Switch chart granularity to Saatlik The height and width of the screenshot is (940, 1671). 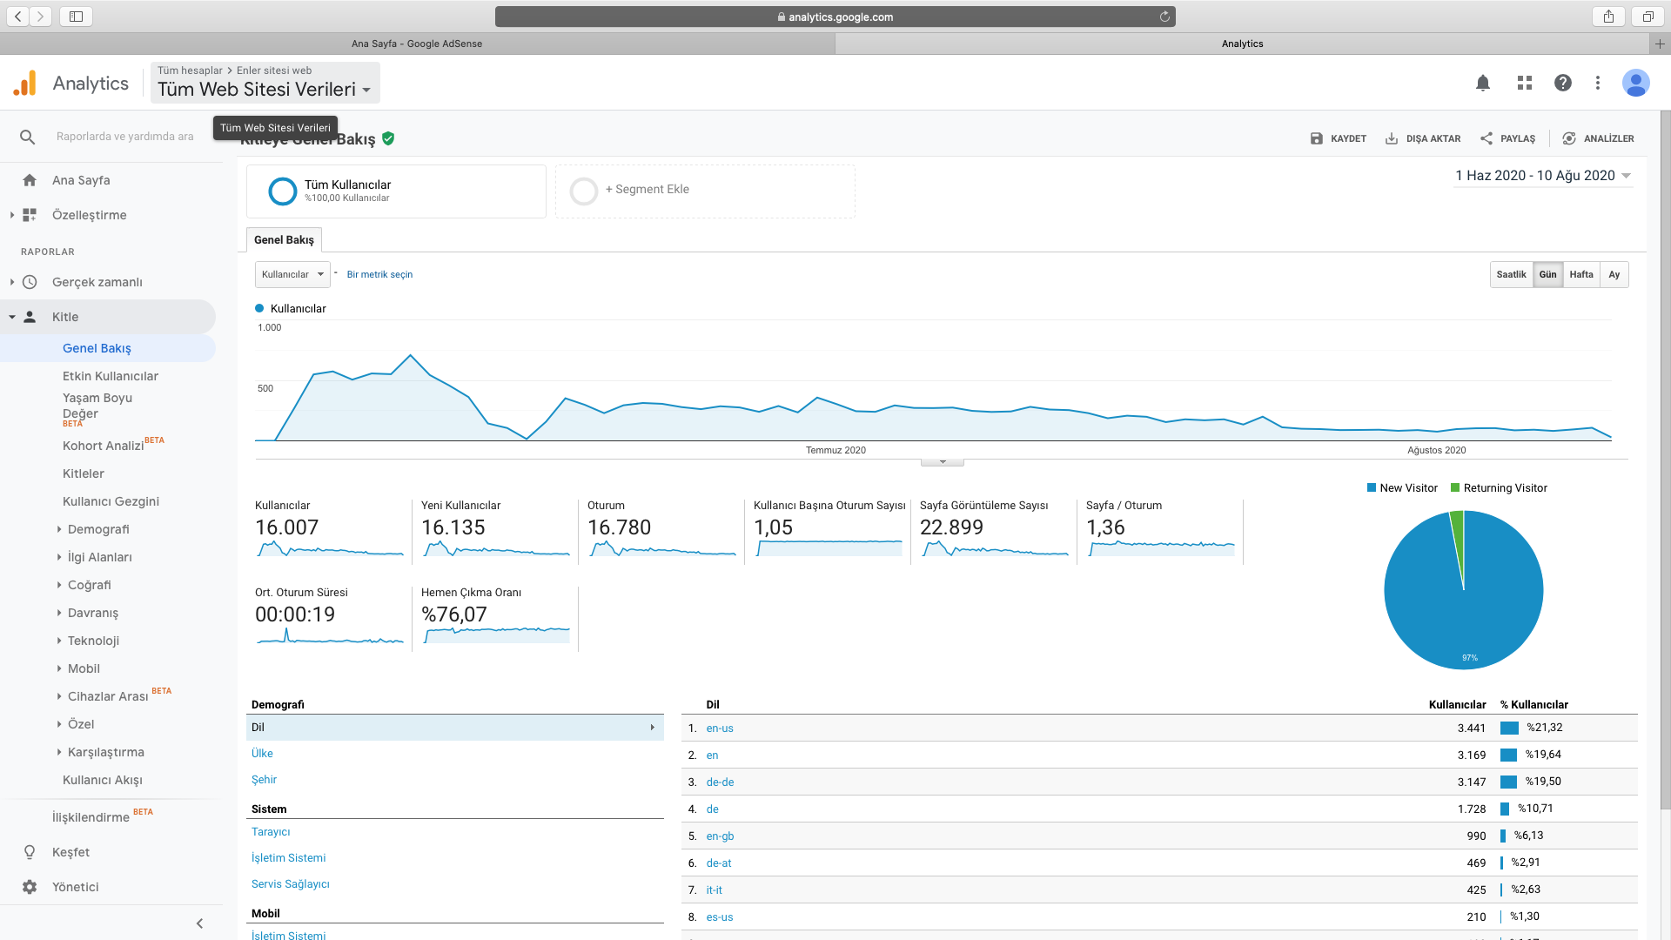pyautogui.click(x=1511, y=274)
